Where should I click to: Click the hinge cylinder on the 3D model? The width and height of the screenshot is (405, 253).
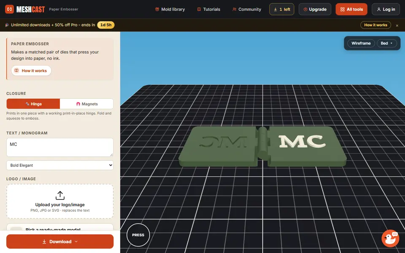pos(263,143)
